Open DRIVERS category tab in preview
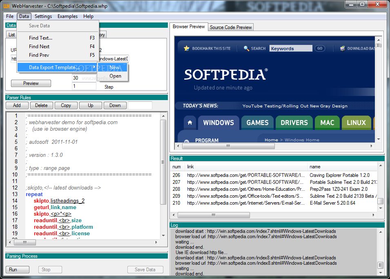Viewport: 390px width, 279px height. click(294, 123)
